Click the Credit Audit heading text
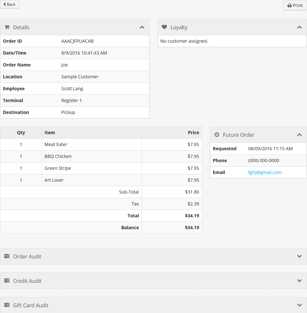This screenshot has height=313, width=307. pyautogui.click(x=27, y=281)
